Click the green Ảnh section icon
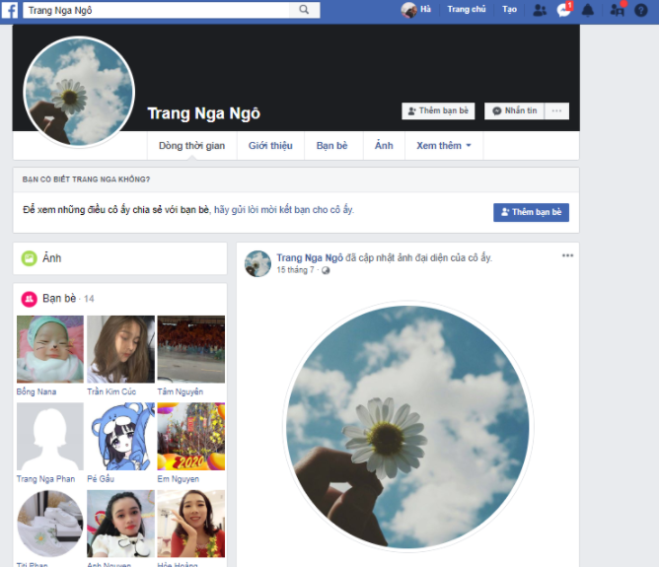The width and height of the screenshot is (659, 567). click(29, 258)
